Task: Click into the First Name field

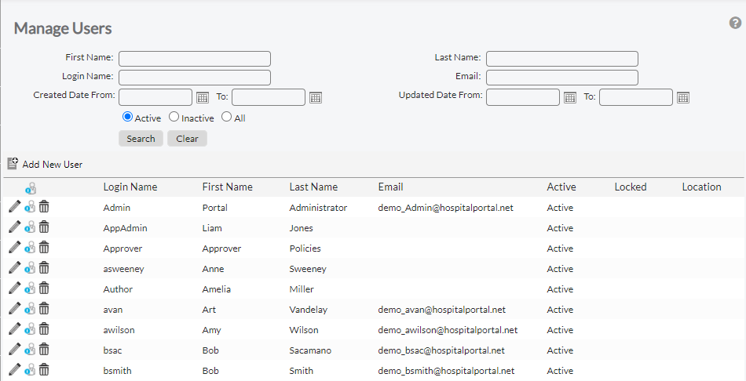Action: pyautogui.click(x=195, y=58)
